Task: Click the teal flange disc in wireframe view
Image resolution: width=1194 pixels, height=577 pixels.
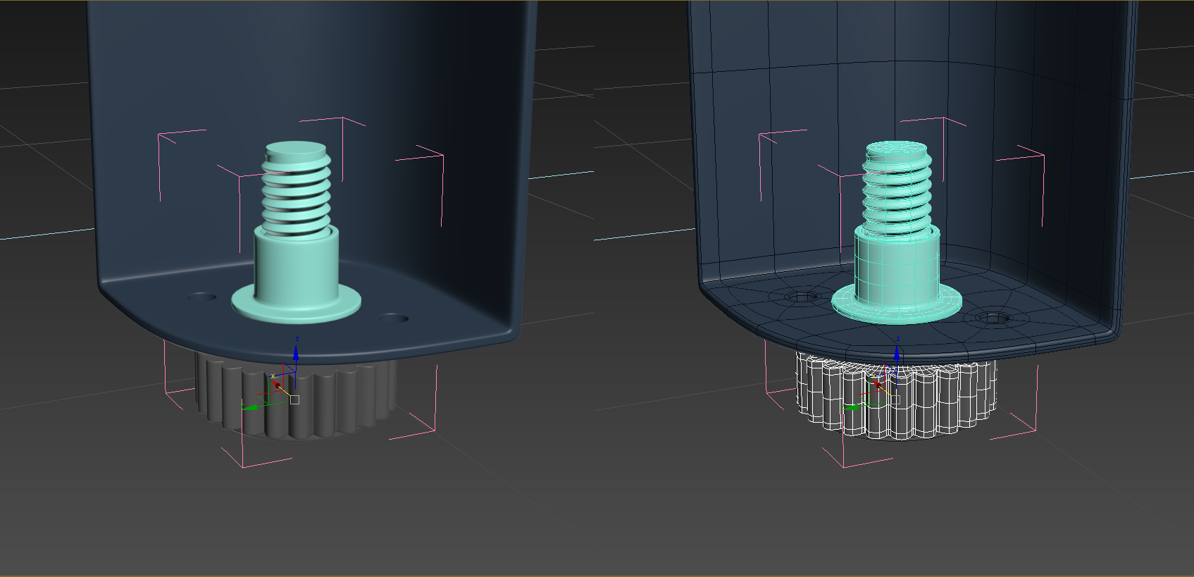Action: (897, 304)
